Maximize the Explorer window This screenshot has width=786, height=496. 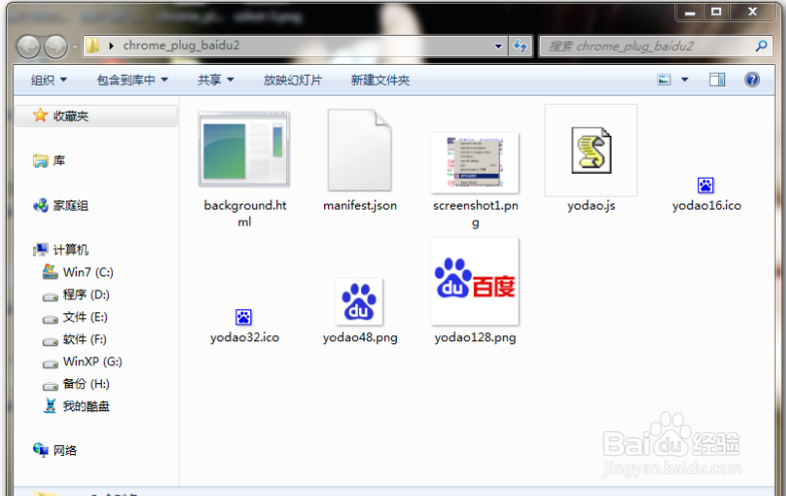click(716, 12)
